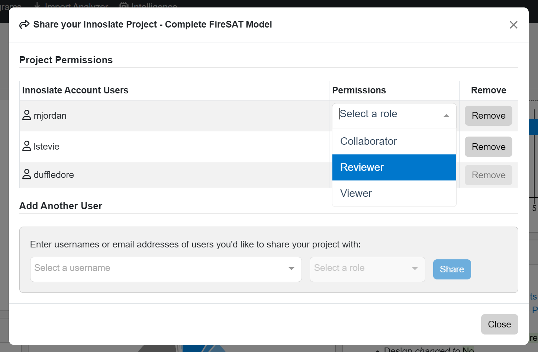Click the duffledore username text

54,175
